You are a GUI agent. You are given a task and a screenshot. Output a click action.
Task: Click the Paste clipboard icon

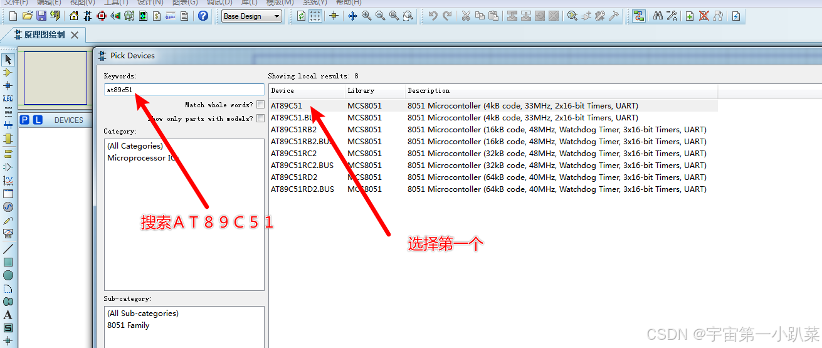[493, 16]
